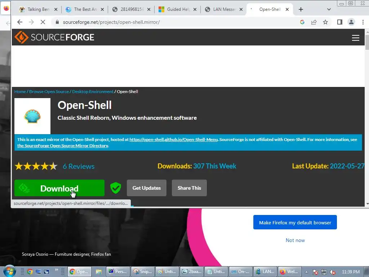Close the Open-Shell tab
369x277 pixels.
(x=287, y=9)
